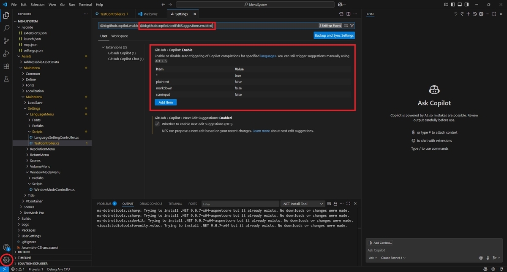This screenshot has height=272, width=507.
Task: Click the Copilot icon in title bar
Action: tap(340, 5)
